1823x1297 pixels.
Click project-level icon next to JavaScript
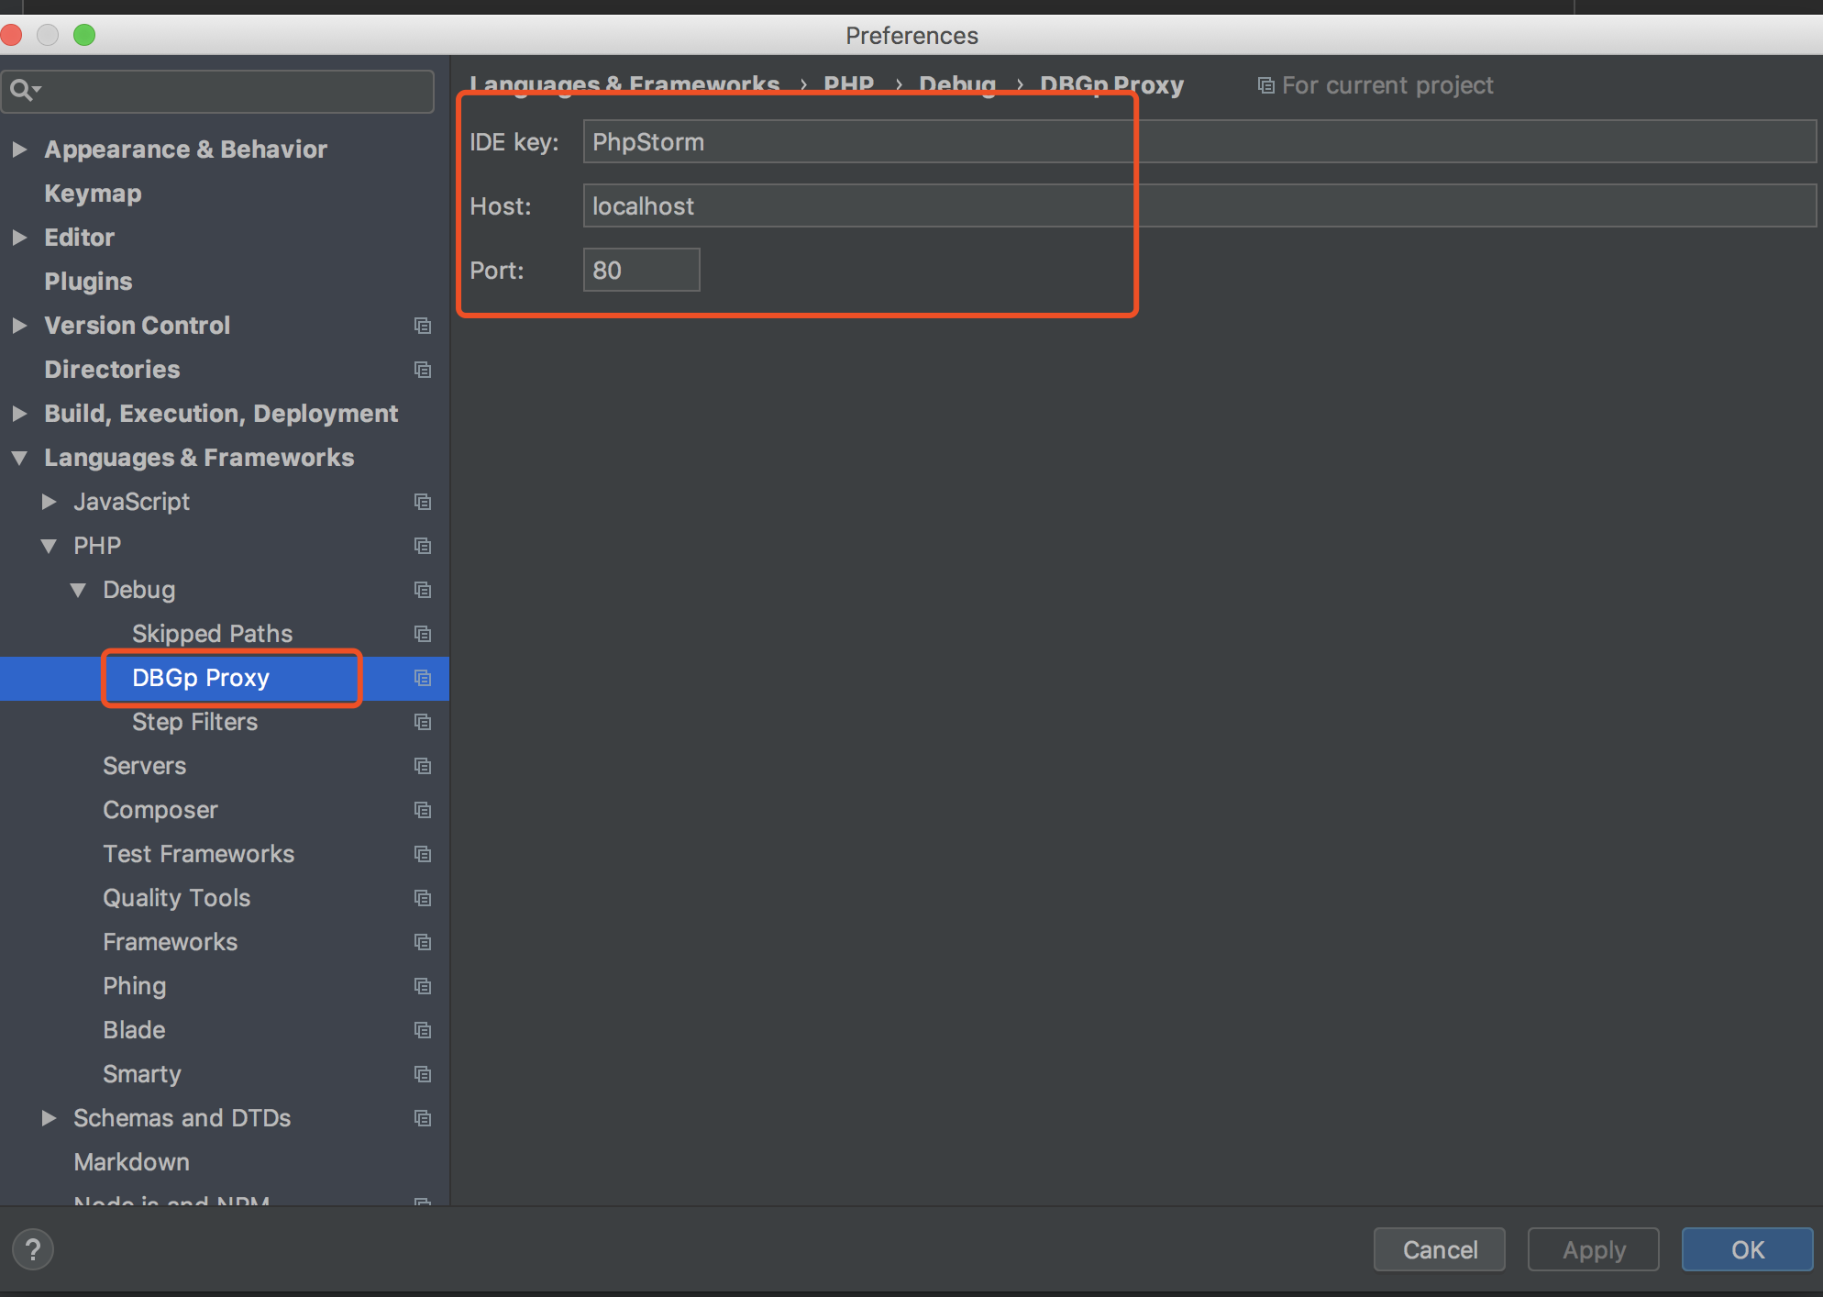tap(423, 502)
